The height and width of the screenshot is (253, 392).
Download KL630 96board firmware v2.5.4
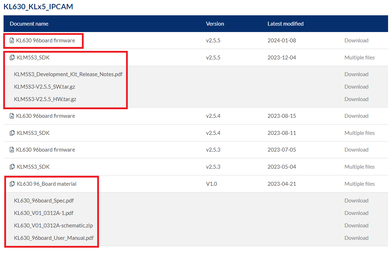click(356, 116)
